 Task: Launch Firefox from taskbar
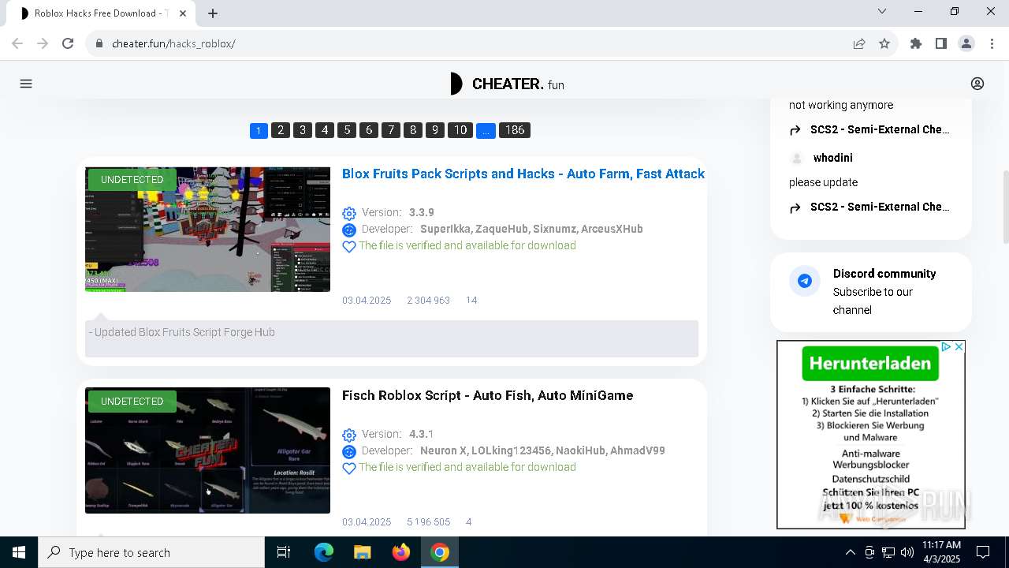click(x=400, y=552)
